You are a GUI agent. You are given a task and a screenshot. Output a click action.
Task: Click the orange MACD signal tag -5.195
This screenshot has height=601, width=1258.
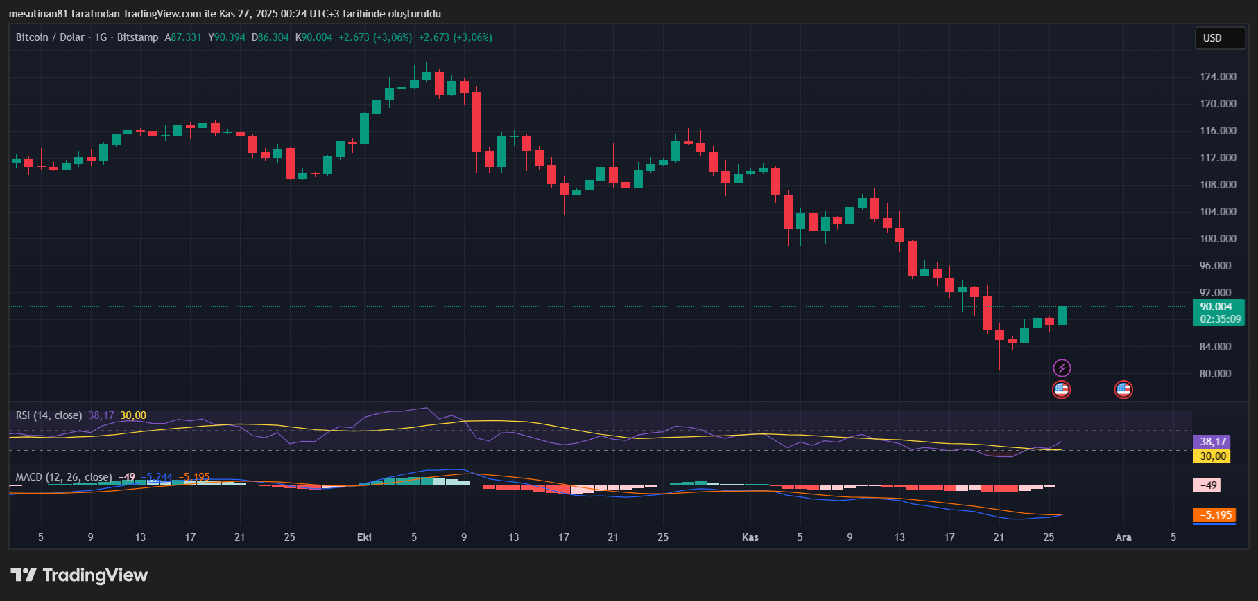click(1215, 515)
